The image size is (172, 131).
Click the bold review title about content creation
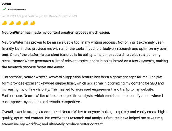point(56,33)
